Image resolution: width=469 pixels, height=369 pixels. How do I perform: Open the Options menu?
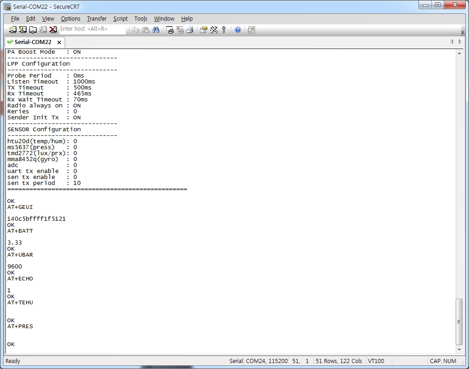70,19
